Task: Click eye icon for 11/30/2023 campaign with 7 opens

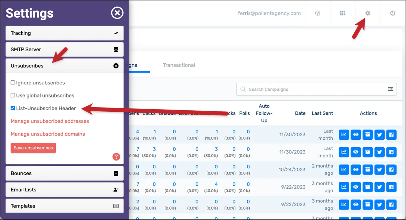Action: 356,152
